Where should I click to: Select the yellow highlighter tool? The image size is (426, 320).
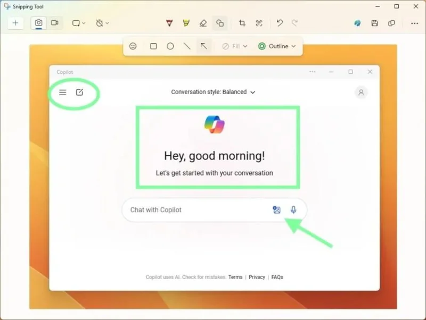coord(186,23)
